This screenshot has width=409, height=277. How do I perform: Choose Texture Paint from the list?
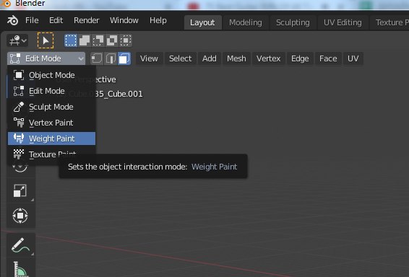coord(51,154)
